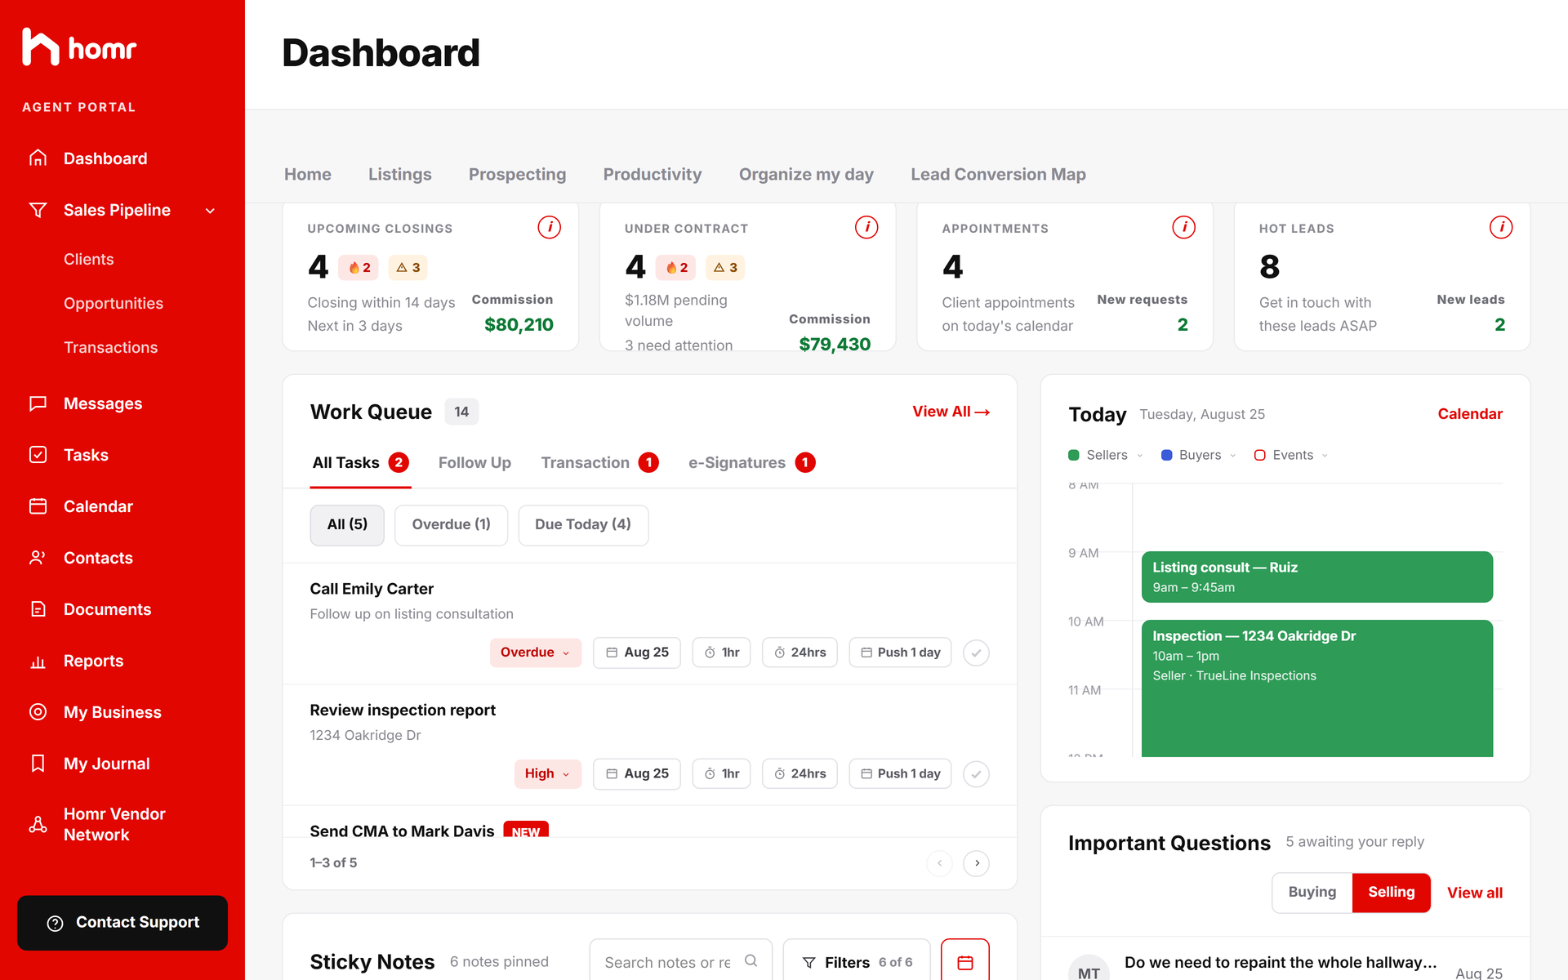Open info for Appointments card
The width and height of the screenshot is (1568, 980).
pos(1184,227)
